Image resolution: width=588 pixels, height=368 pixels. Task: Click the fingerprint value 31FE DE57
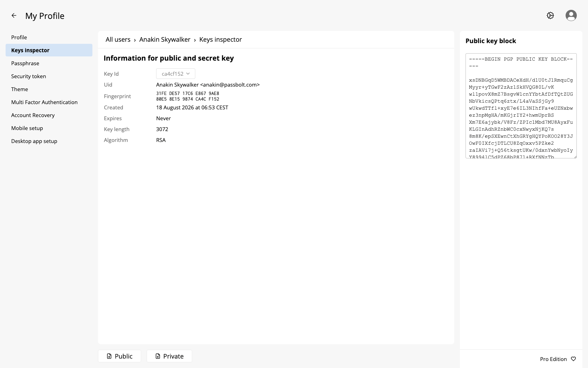point(188,96)
